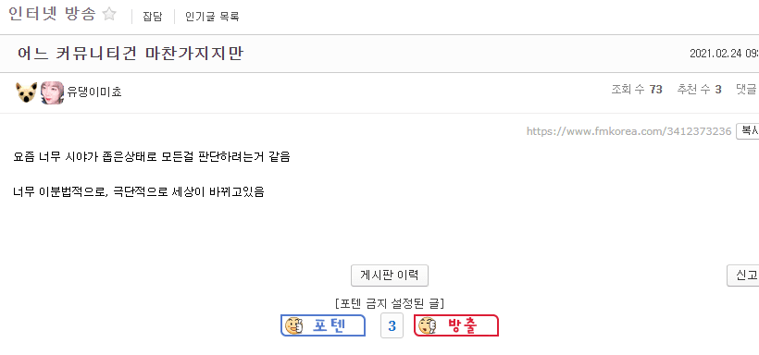Open 게시판 이력 button
This screenshot has height=355, width=759.
pos(390,275)
